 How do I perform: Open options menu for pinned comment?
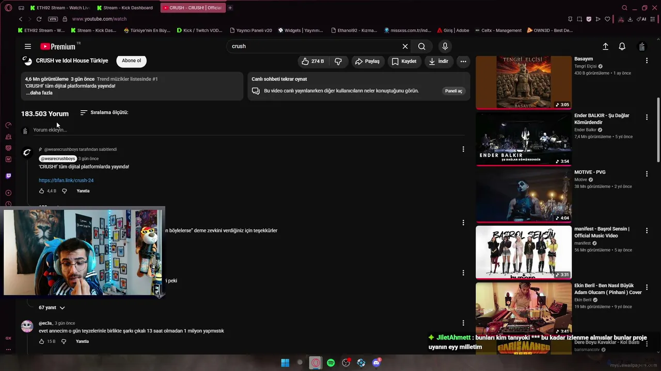pos(463,149)
